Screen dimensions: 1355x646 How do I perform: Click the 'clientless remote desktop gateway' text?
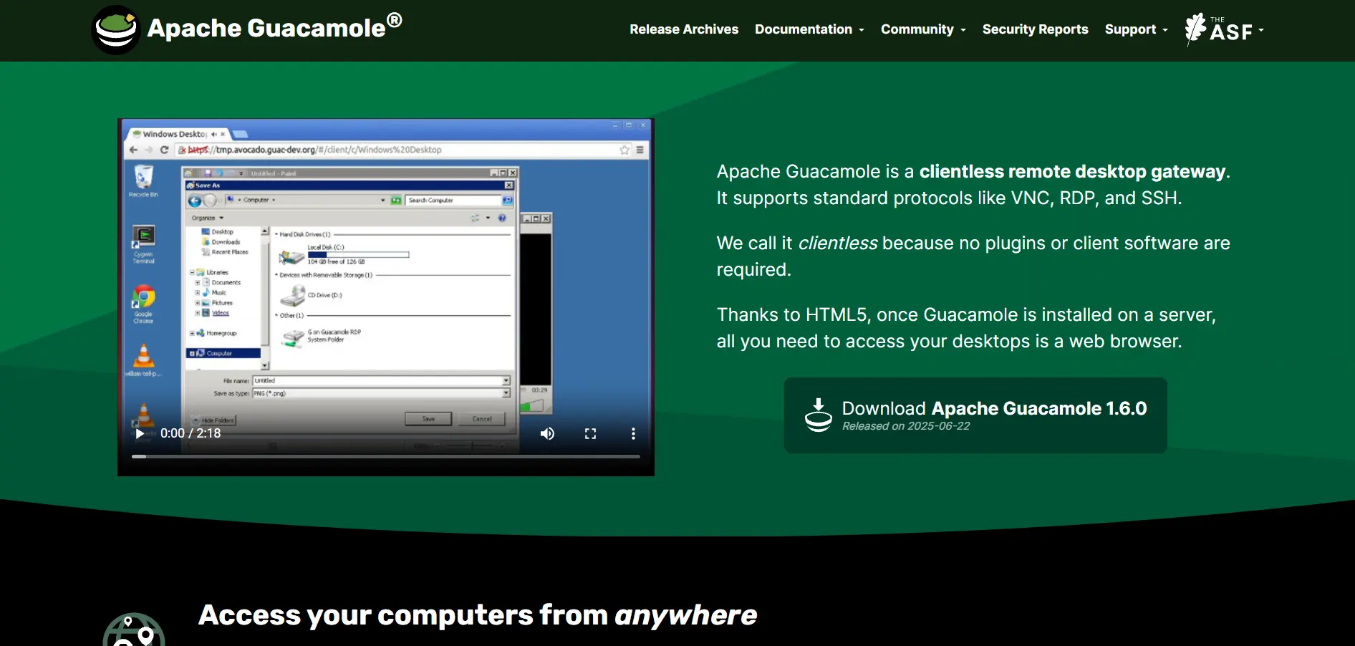(x=1072, y=172)
